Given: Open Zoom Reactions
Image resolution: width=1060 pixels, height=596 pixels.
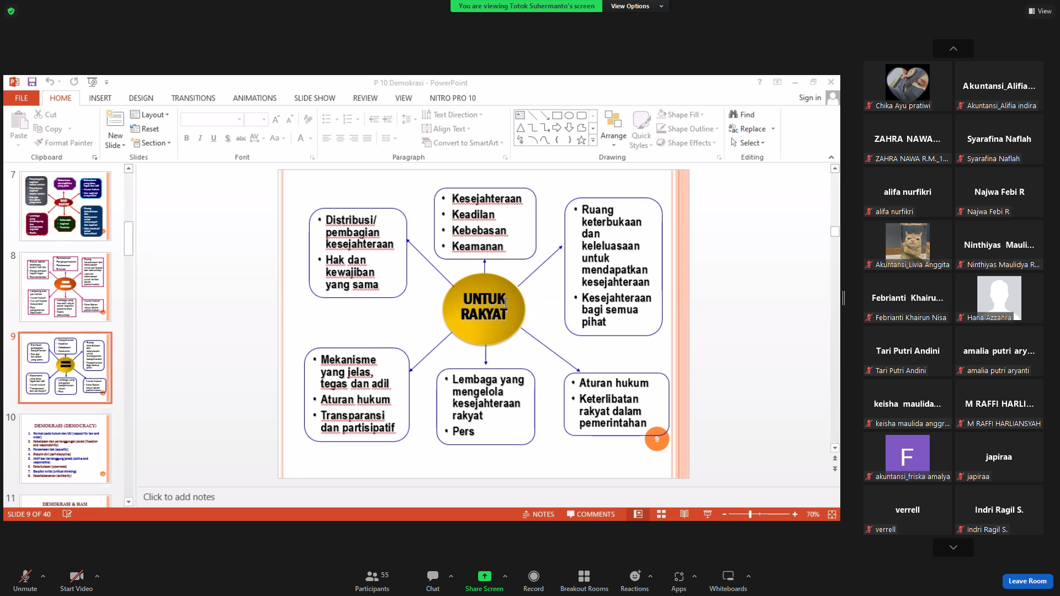Looking at the screenshot, I should point(634,581).
